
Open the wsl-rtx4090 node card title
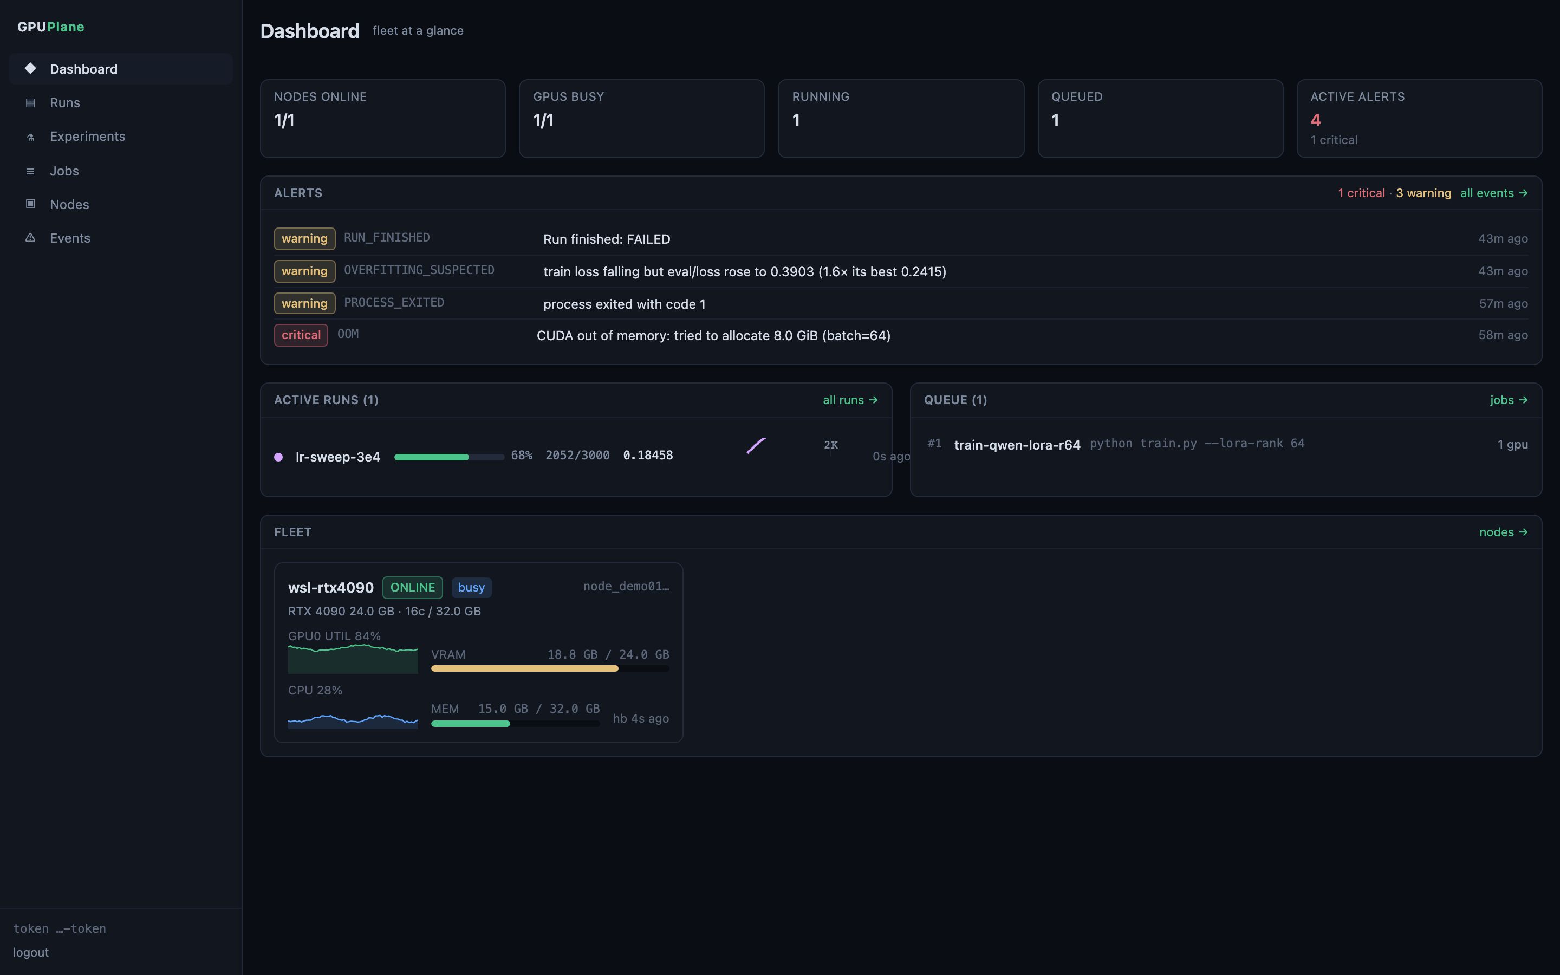point(331,588)
